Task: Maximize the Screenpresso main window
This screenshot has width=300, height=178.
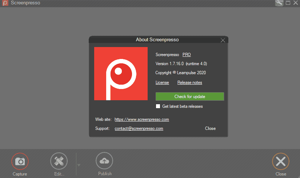Action: point(288,3)
